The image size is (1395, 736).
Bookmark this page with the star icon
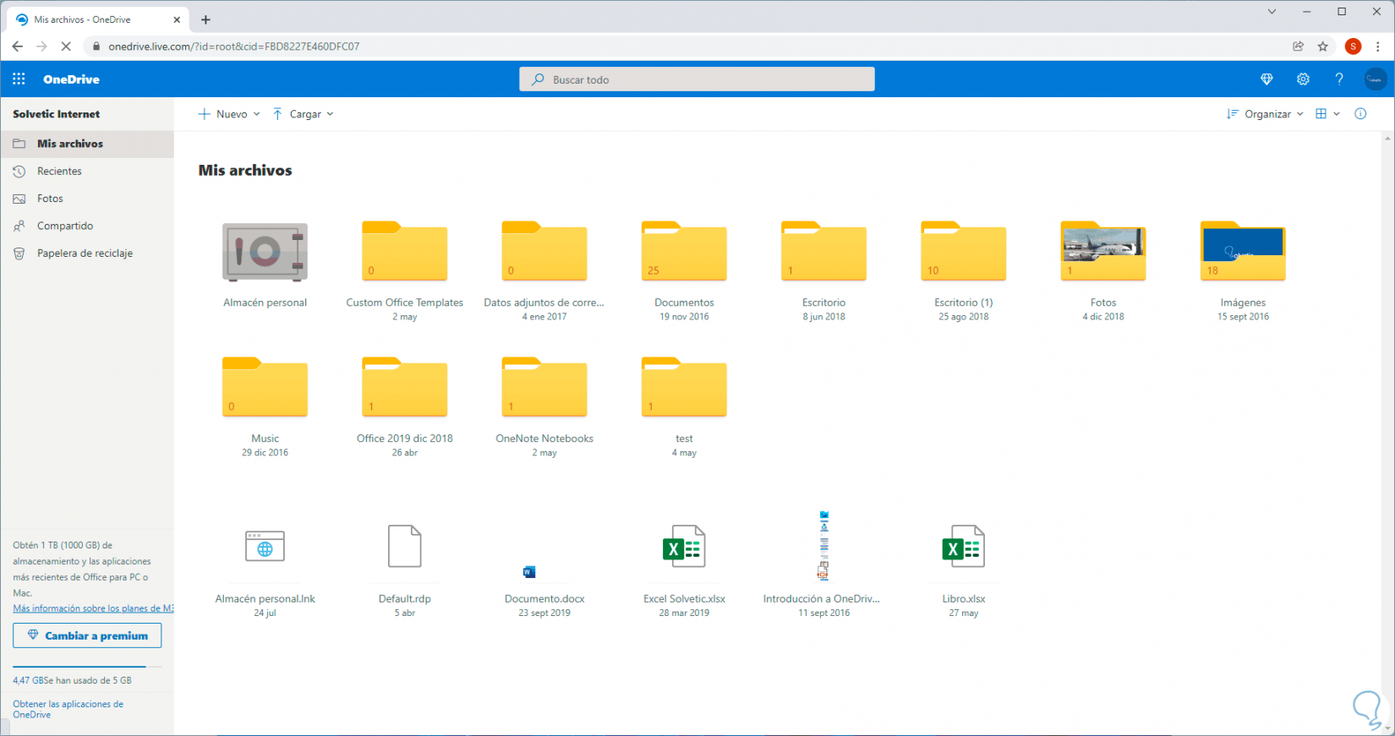(1323, 46)
